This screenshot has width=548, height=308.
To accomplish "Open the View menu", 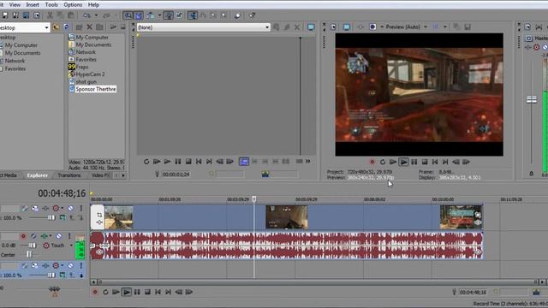I will pos(15,5).
